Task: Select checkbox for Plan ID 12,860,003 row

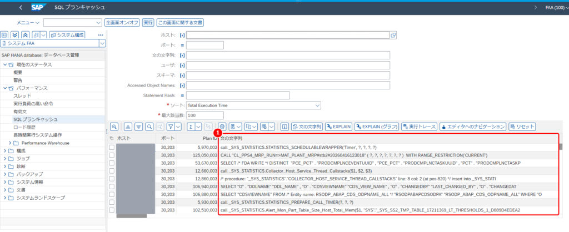Action: 112,179
